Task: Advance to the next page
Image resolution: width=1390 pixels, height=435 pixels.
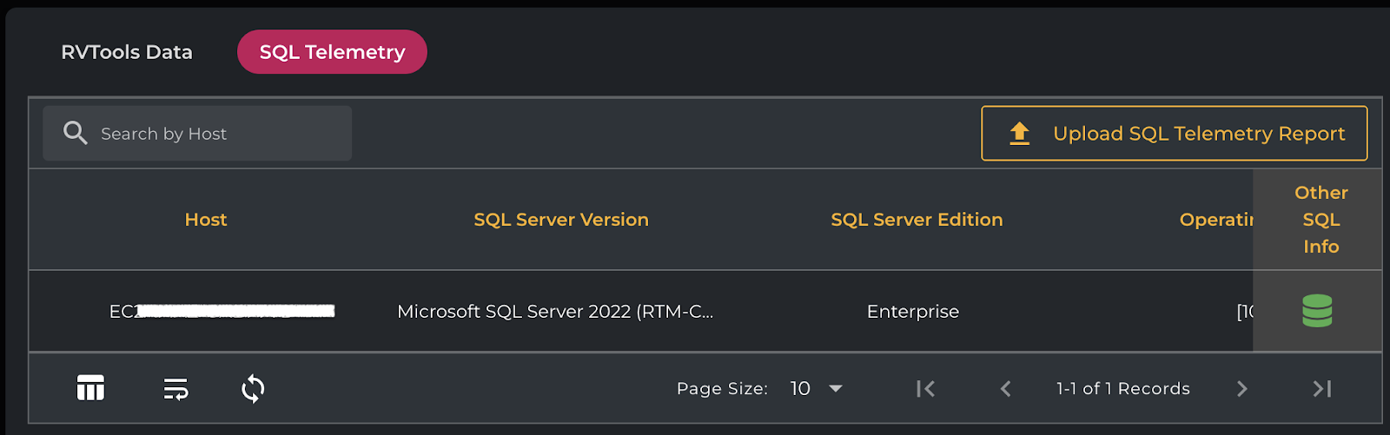Action: coord(1241,388)
